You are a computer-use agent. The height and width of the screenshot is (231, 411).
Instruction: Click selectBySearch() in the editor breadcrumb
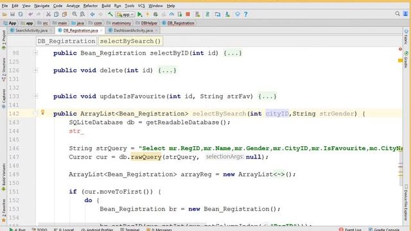(x=130, y=41)
